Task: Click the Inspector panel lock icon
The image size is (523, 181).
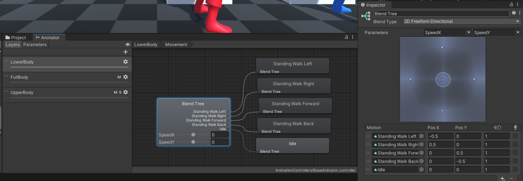Action: (x=512, y=5)
